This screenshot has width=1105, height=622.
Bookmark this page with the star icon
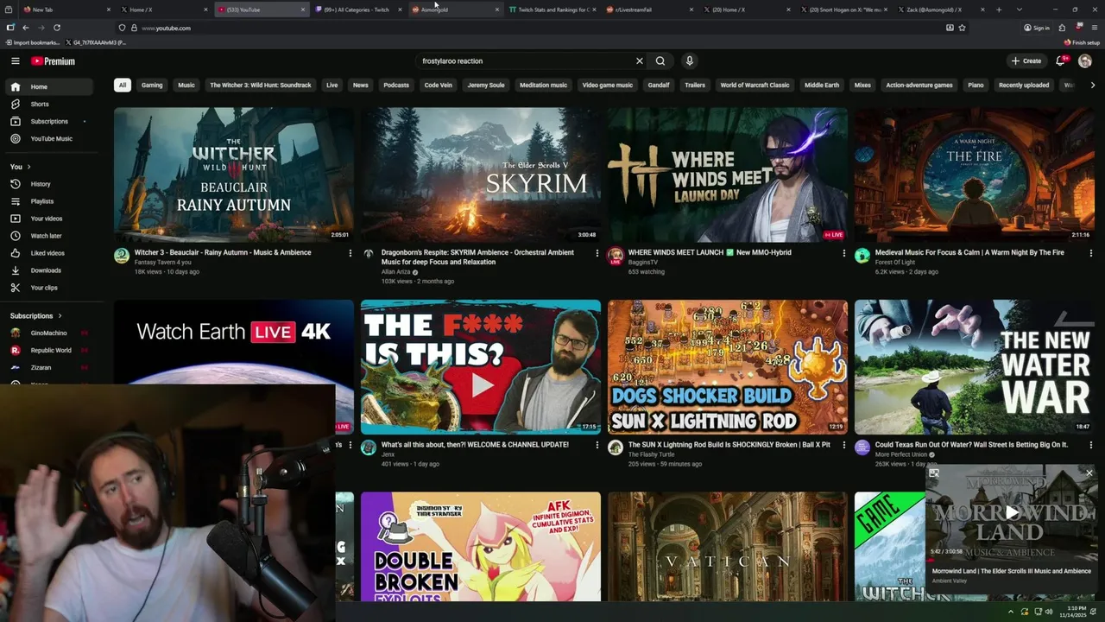[x=962, y=28]
